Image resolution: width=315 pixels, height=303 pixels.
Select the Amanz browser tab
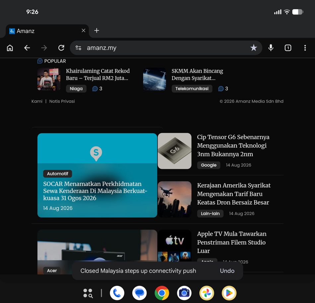click(47, 31)
